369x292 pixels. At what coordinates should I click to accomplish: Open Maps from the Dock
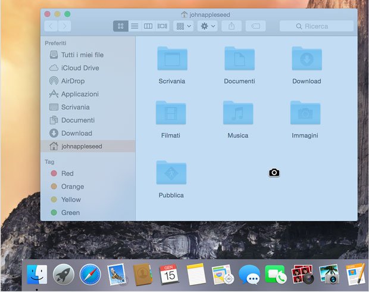point(223,274)
